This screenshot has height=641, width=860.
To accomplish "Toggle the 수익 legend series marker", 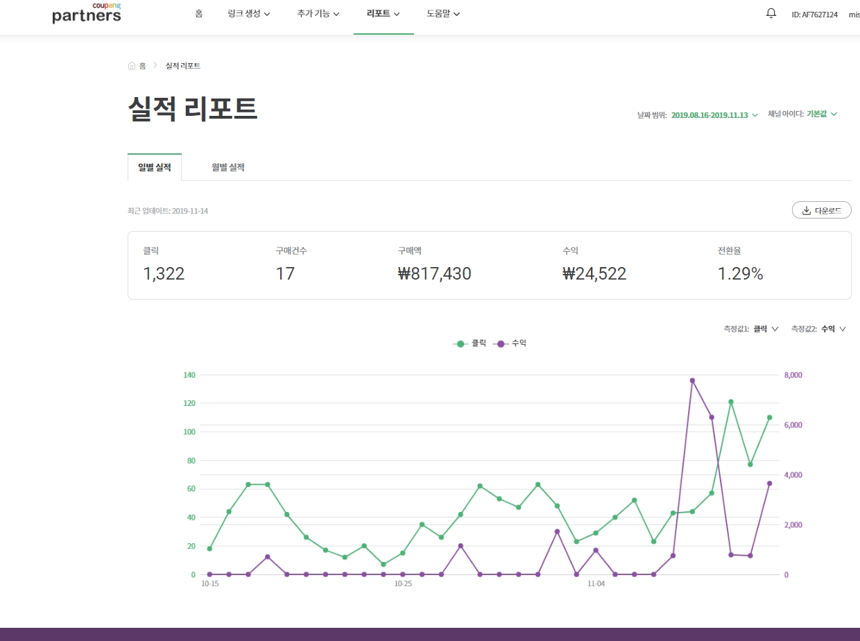I will [x=501, y=343].
